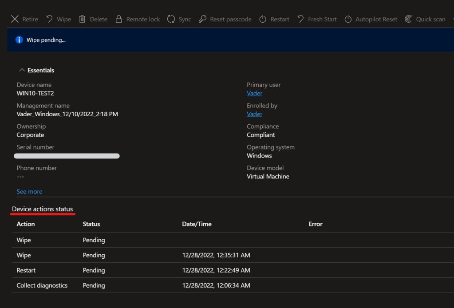Screen dimensions: 454x308
Task: Sort by the Action column header
Action: 26,224
